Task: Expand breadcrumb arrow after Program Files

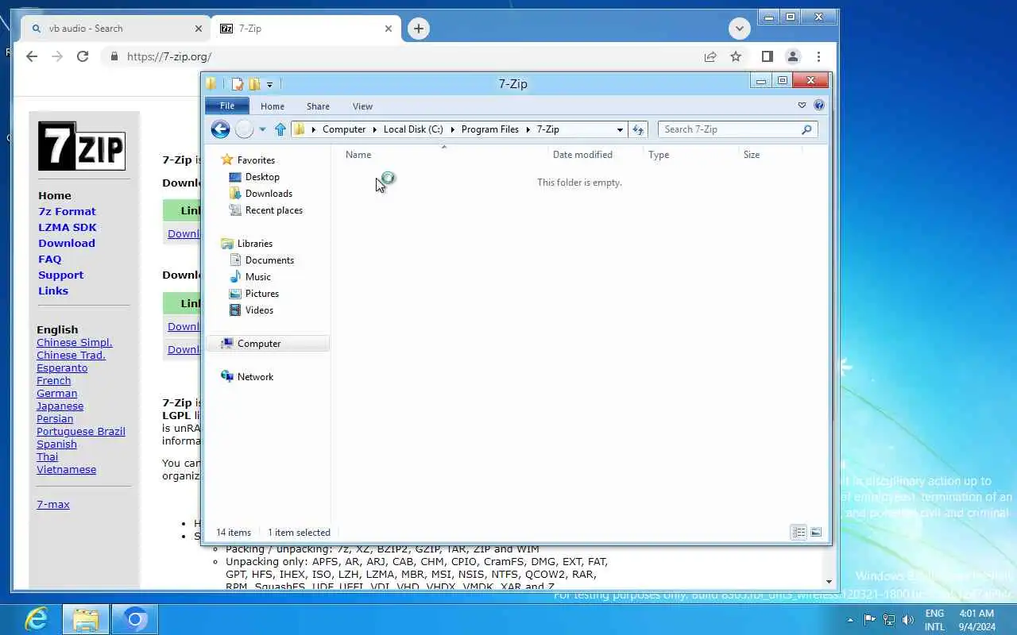Action: pyautogui.click(x=528, y=129)
